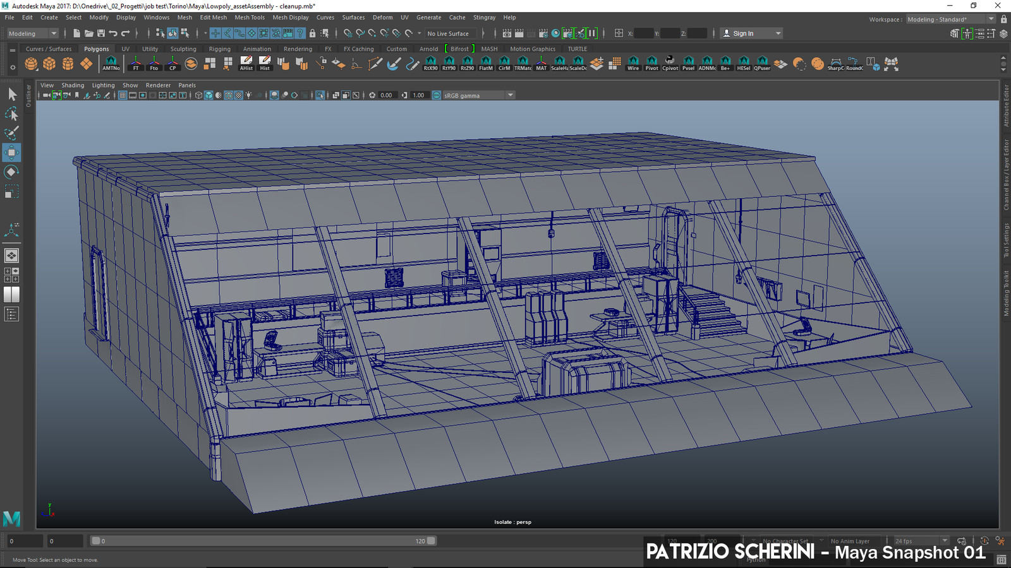Open the viewport Shading menu
Image resolution: width=1011 pixels, height=568 pixels.
(x=73, y=85)
